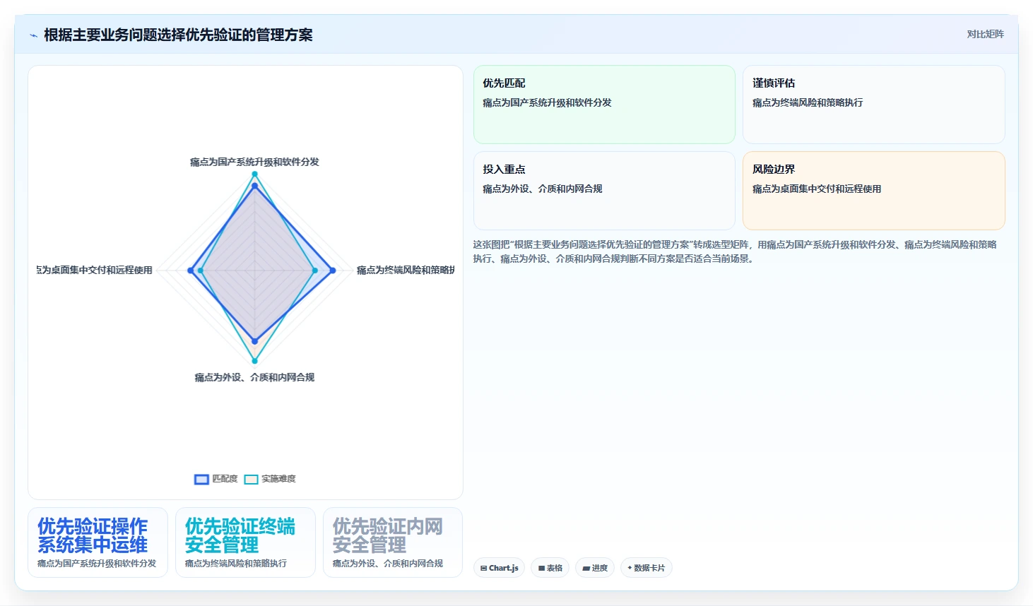Viewport: 1033px width, 606px height.
Task: Select the 数据卡片 tag chip
Action: tap(646, 568)
